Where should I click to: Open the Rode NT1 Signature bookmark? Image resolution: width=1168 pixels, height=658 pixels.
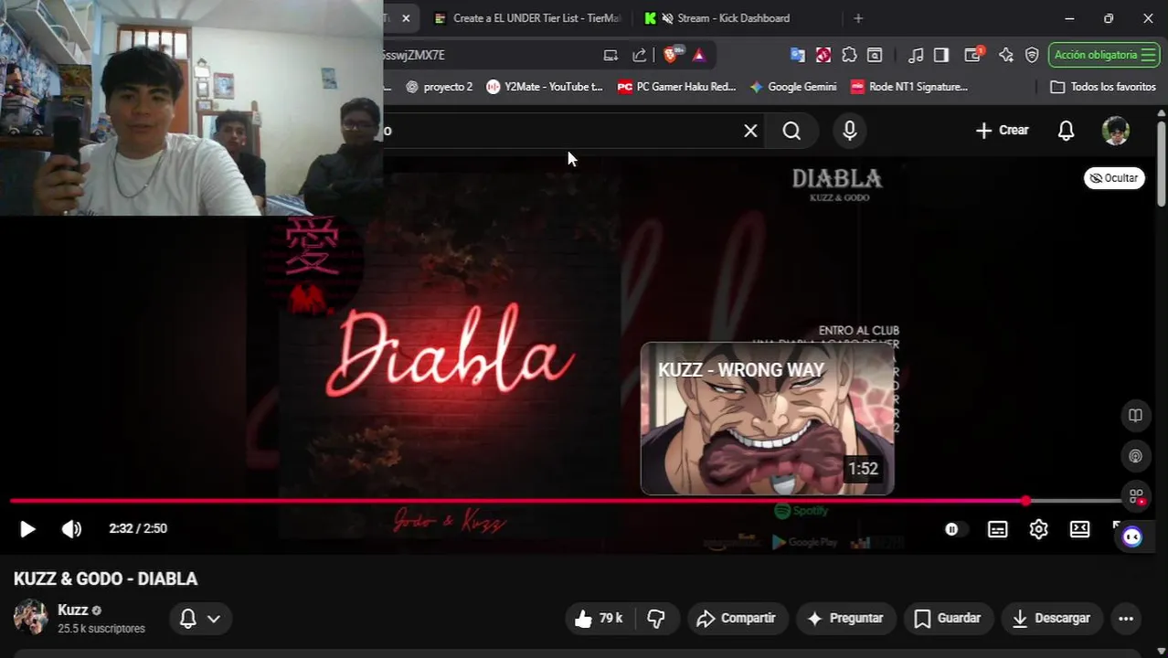pyautogui.click(x=908, y=87)
